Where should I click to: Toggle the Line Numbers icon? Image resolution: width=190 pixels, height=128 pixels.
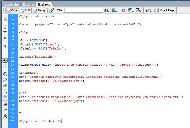[5, 60]
